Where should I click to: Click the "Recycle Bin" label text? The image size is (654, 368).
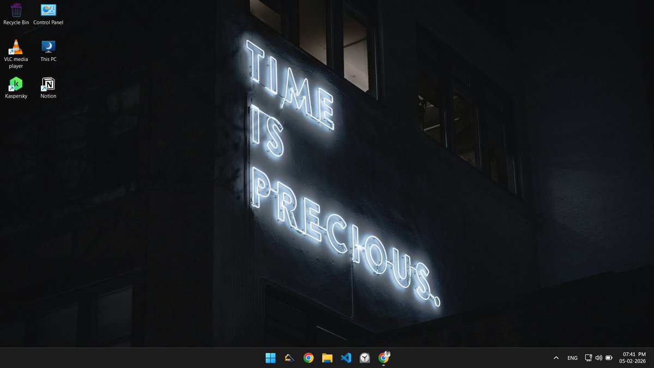[16, 22]
